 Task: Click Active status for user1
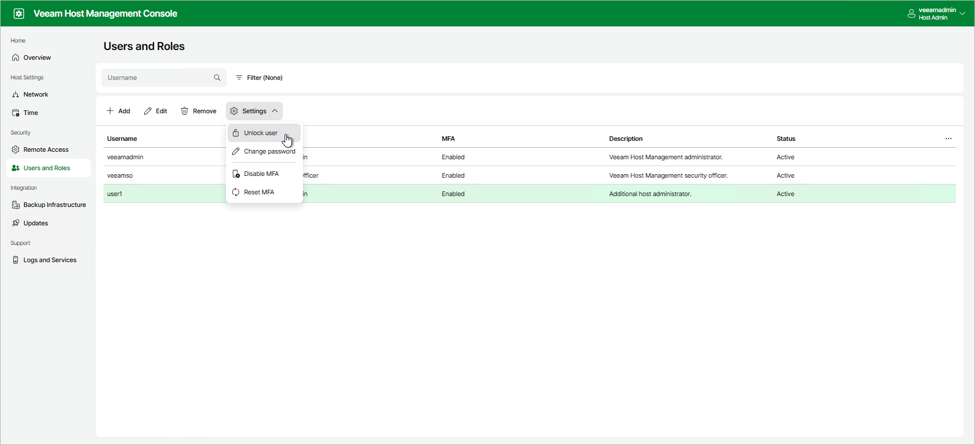[x=785, y=194]
